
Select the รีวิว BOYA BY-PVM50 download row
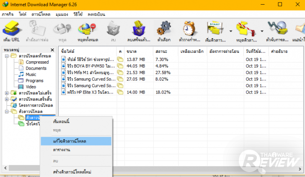pyautogui.click(x=181, y=66)
